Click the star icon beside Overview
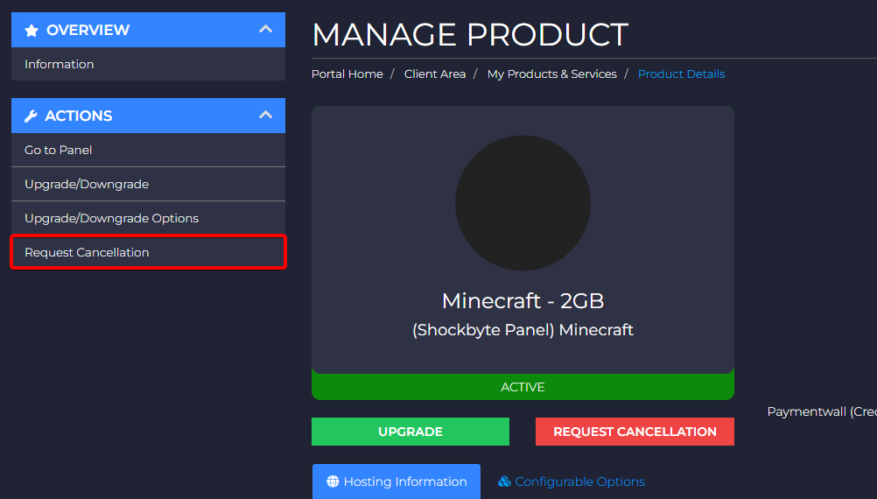 pos(32,31)
